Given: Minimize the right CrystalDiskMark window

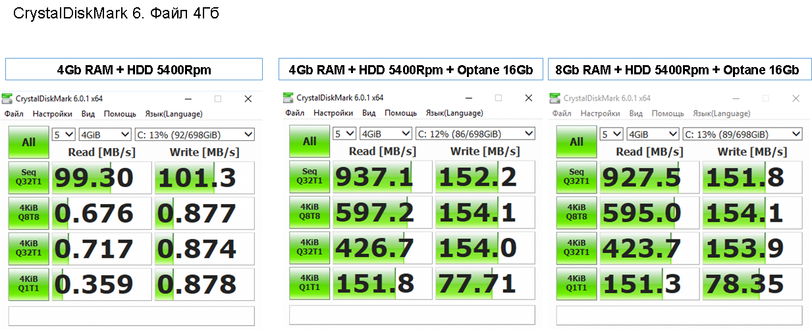Looking at the screenshot, I should (x=736, y=98).
